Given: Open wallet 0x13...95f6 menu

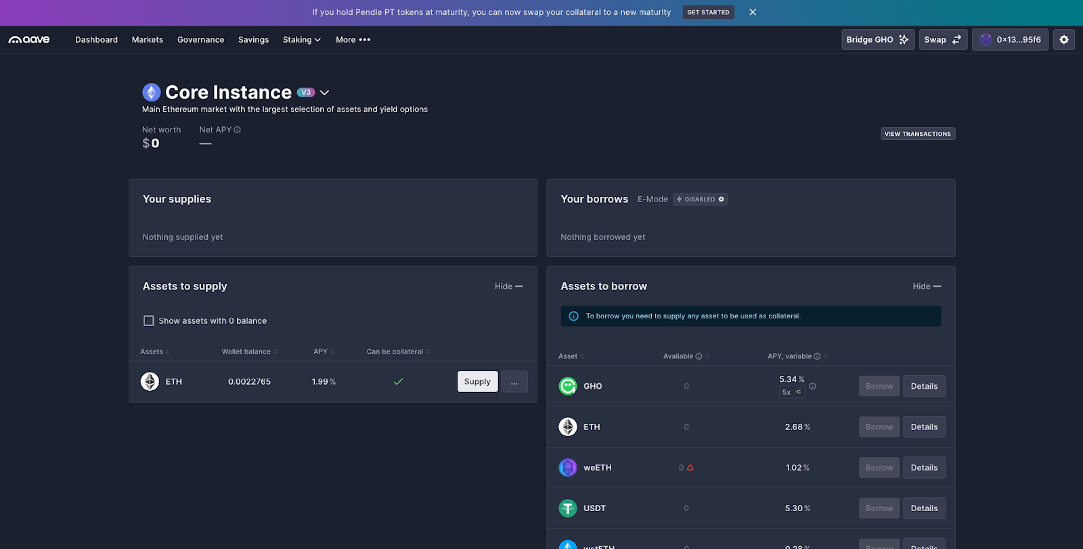Looking at the screenshot, I should pos(1010,40).
